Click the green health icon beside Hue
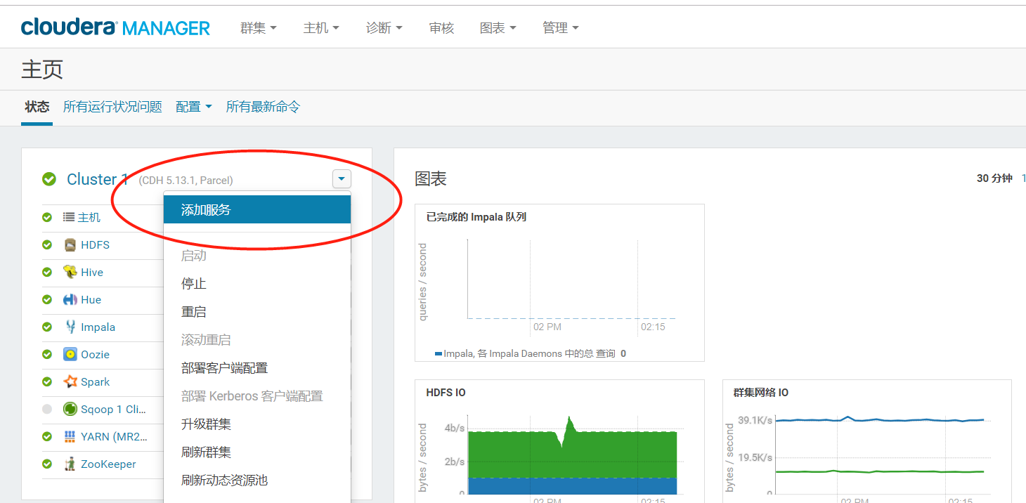 pyautogui.click(x=47, y=300)
